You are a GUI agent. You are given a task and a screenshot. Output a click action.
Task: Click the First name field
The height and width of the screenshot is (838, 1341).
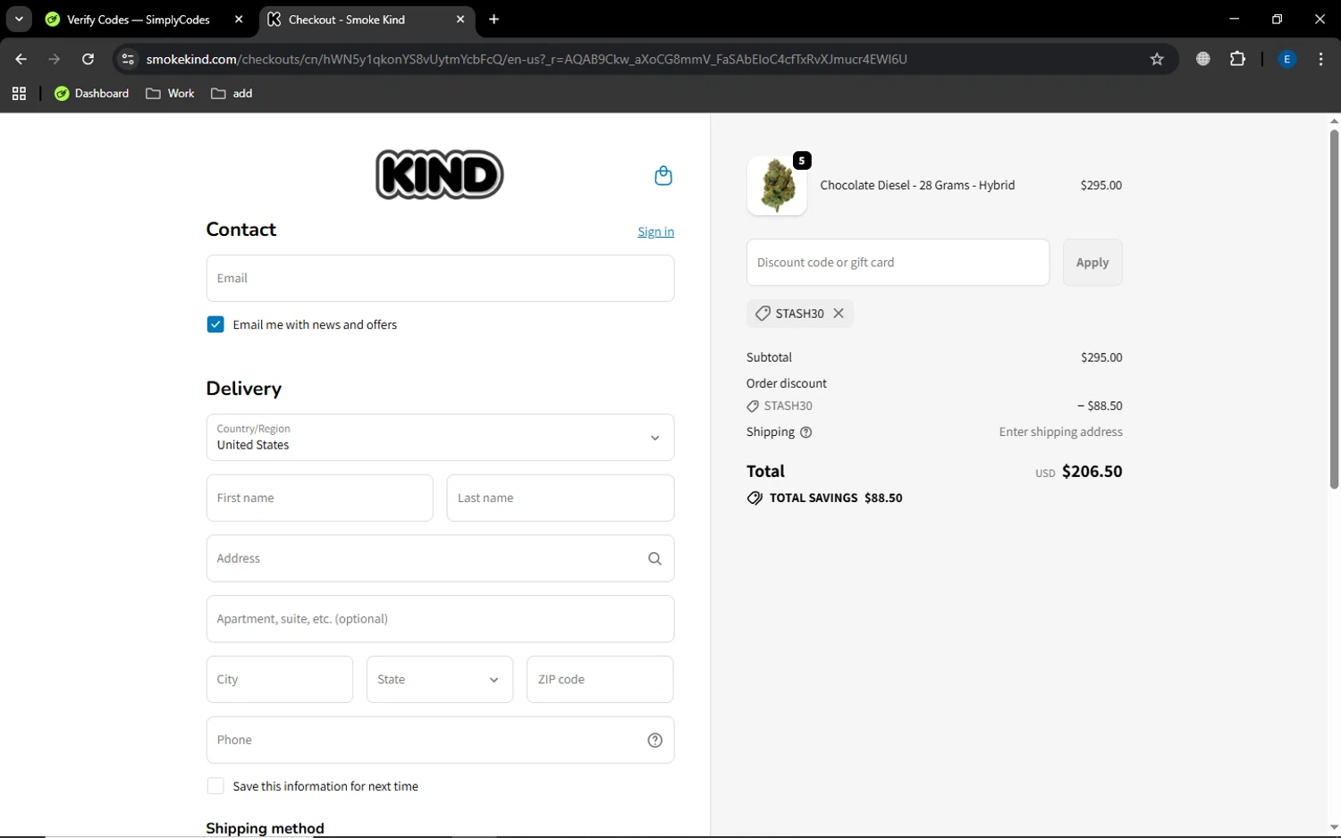click(319, 498)
